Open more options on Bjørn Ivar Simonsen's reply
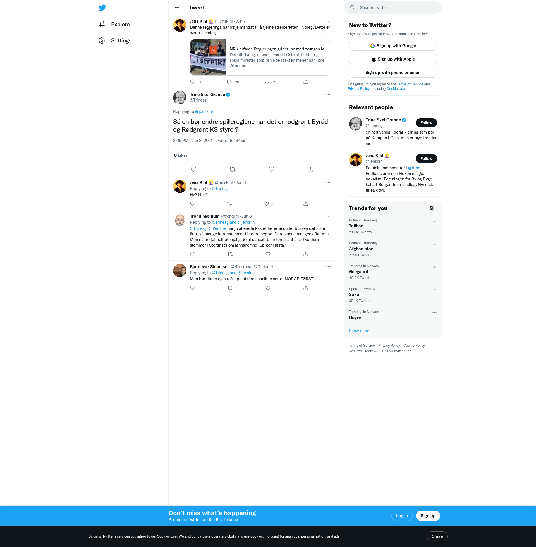This screenshot has height=547, width=536. pyautogui.click(x=328, y=267)
